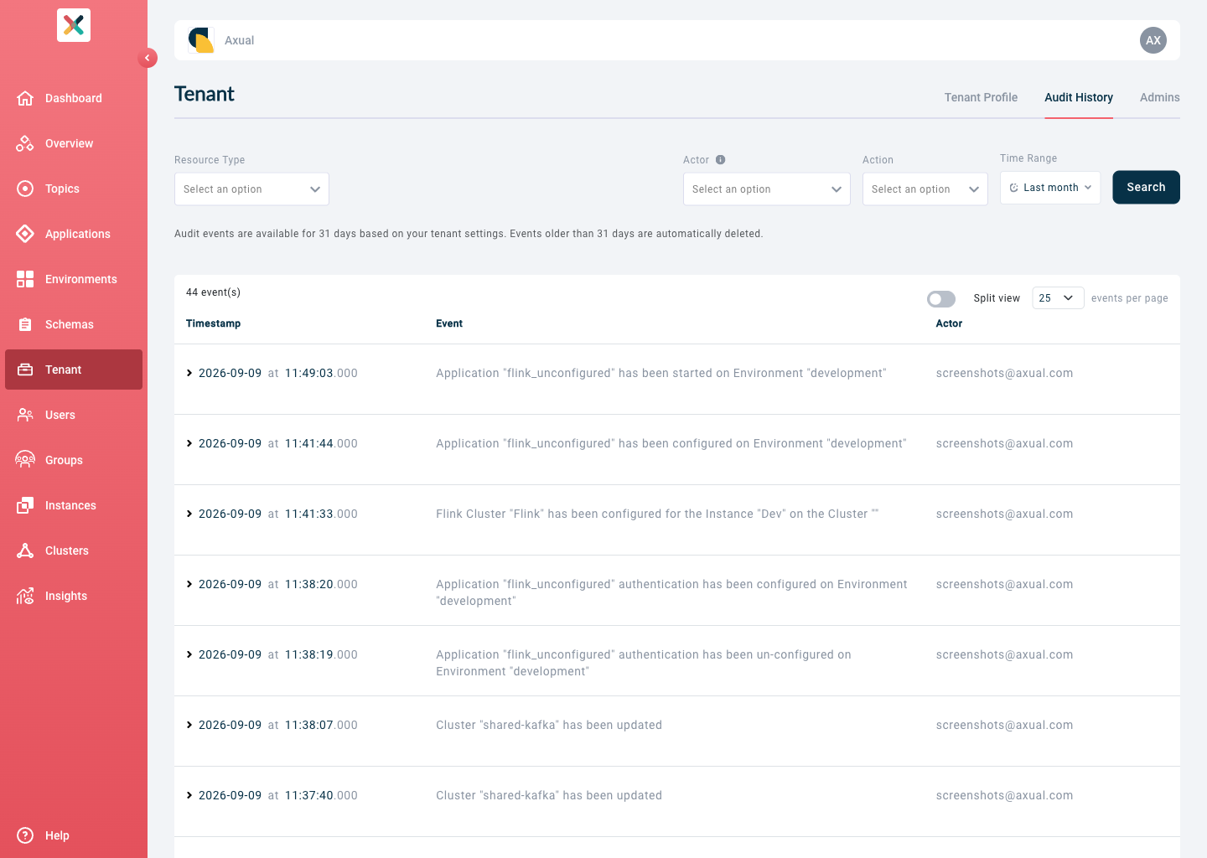
Task: Open Users from the sidebar
Action: coord(74,415)
